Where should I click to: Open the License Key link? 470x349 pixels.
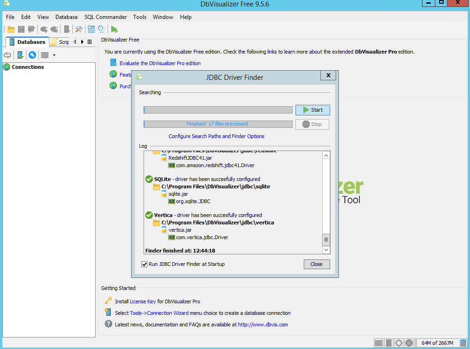(x=143, y=301)
